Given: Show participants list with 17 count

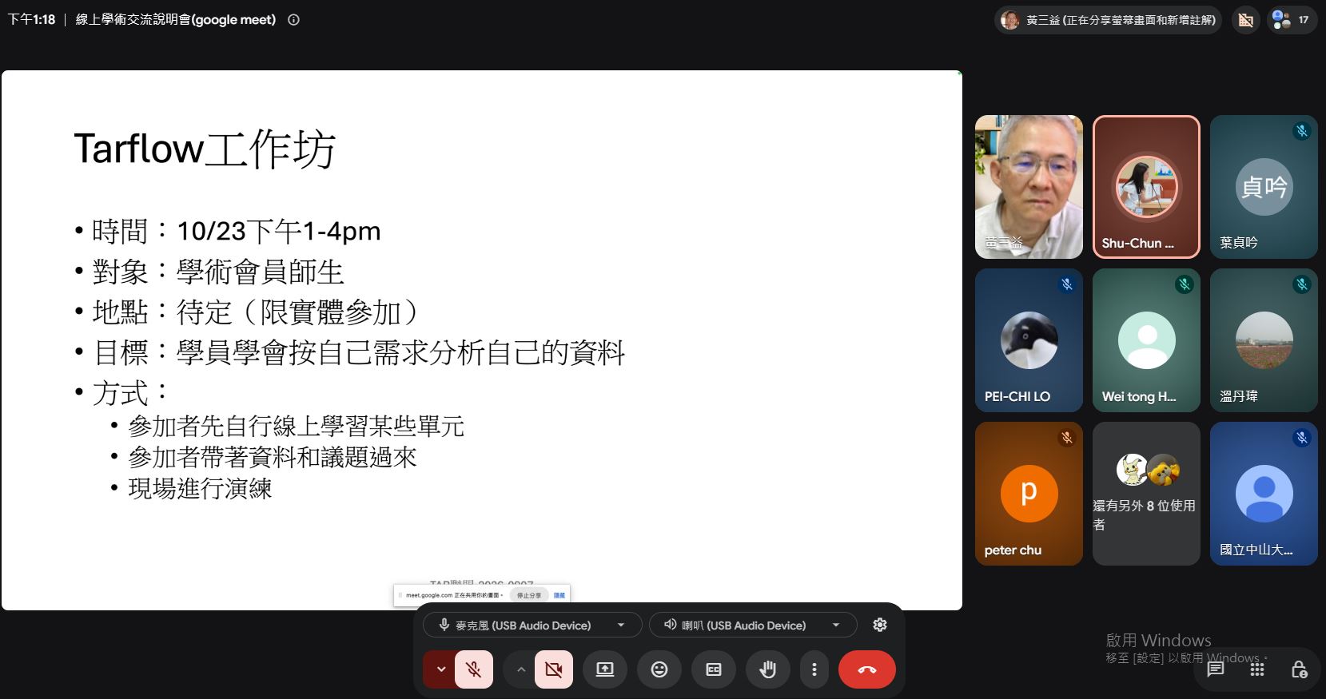Looking at the screenshot, I should 1292,19.
